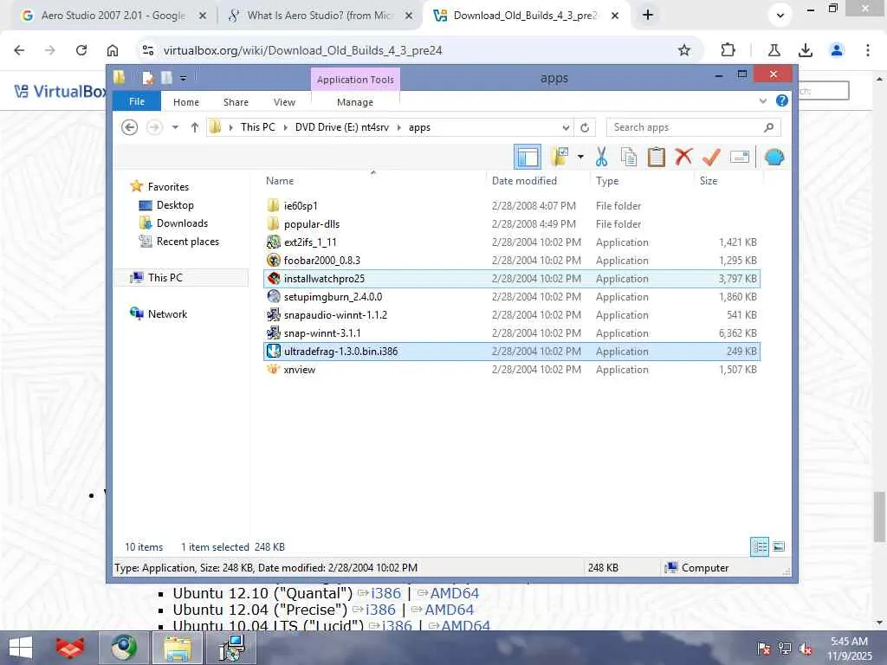Screen dimensions: 887x665
Task: Select Network in navigation pane
Action: [x=167, y=313]
